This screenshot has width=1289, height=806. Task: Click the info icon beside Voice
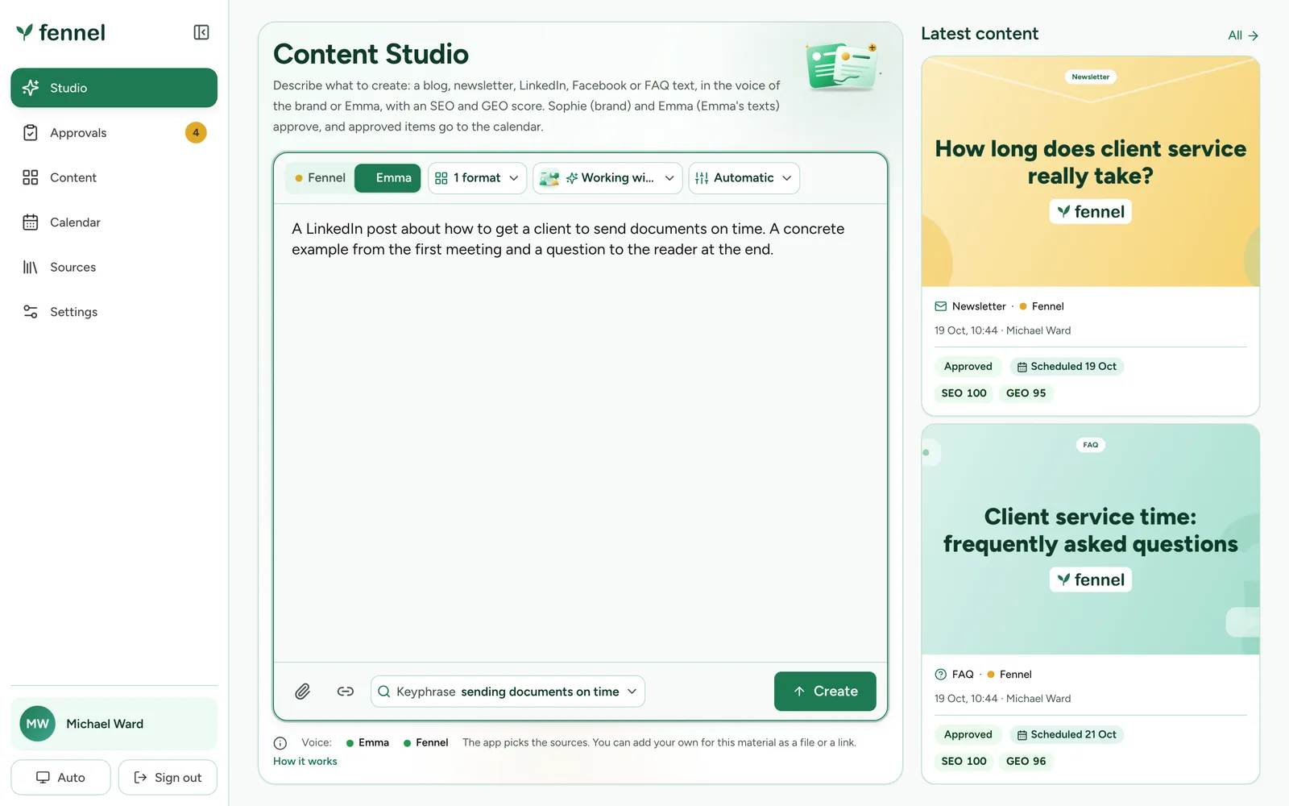tap(280, 743)
